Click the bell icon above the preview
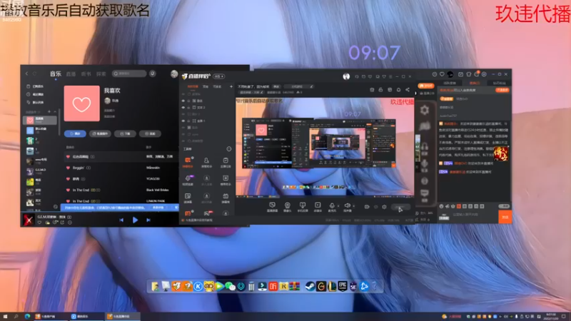This screenshot has width=571, height=321. pyautogui.click(x=398, y=90)
